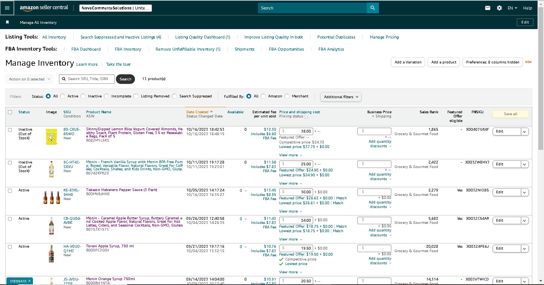This screenshot has width=544, height=285.
Task: Open the Shipments FBA tool
Action: click(x=244, y=49)
